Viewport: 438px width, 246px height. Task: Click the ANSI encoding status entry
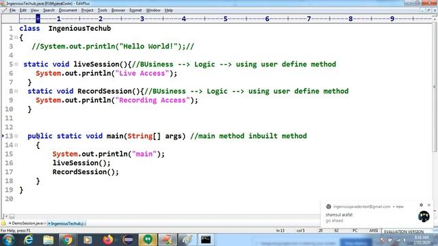pyautogui.click(x=374, y=231)
